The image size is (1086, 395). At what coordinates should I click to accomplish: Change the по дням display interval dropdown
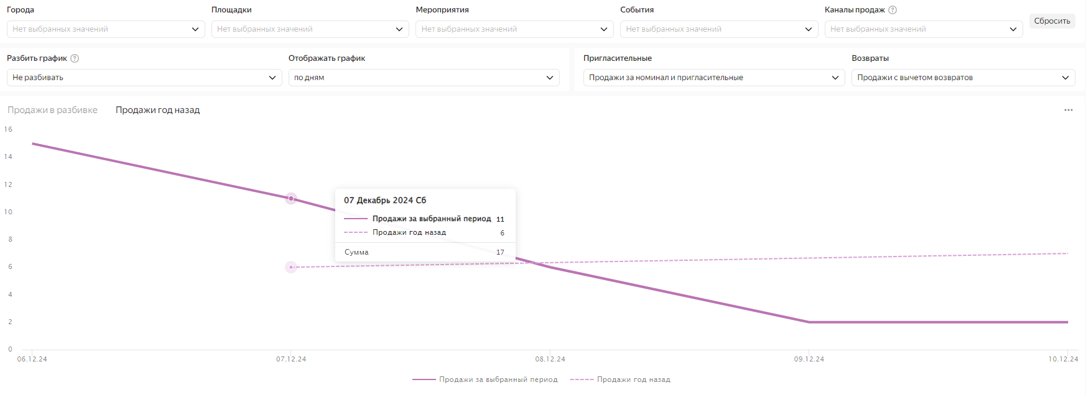[x=423, y=78]
